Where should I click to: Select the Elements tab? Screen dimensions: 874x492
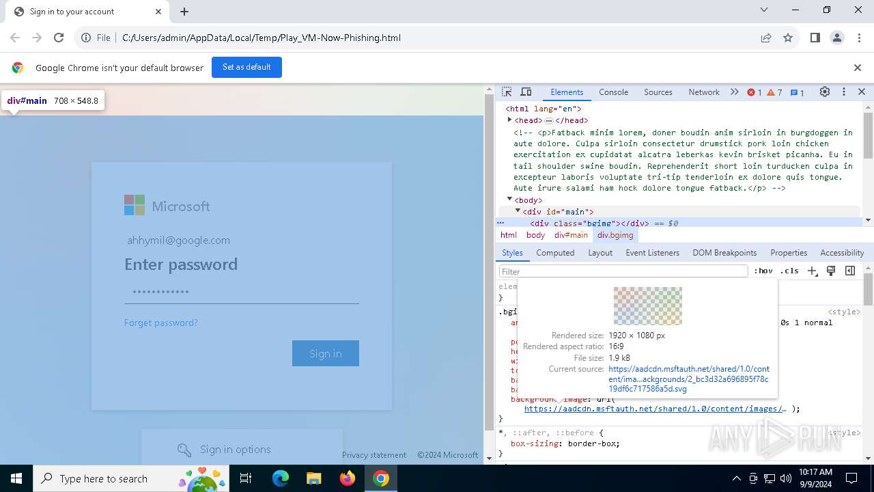point(567,92)
